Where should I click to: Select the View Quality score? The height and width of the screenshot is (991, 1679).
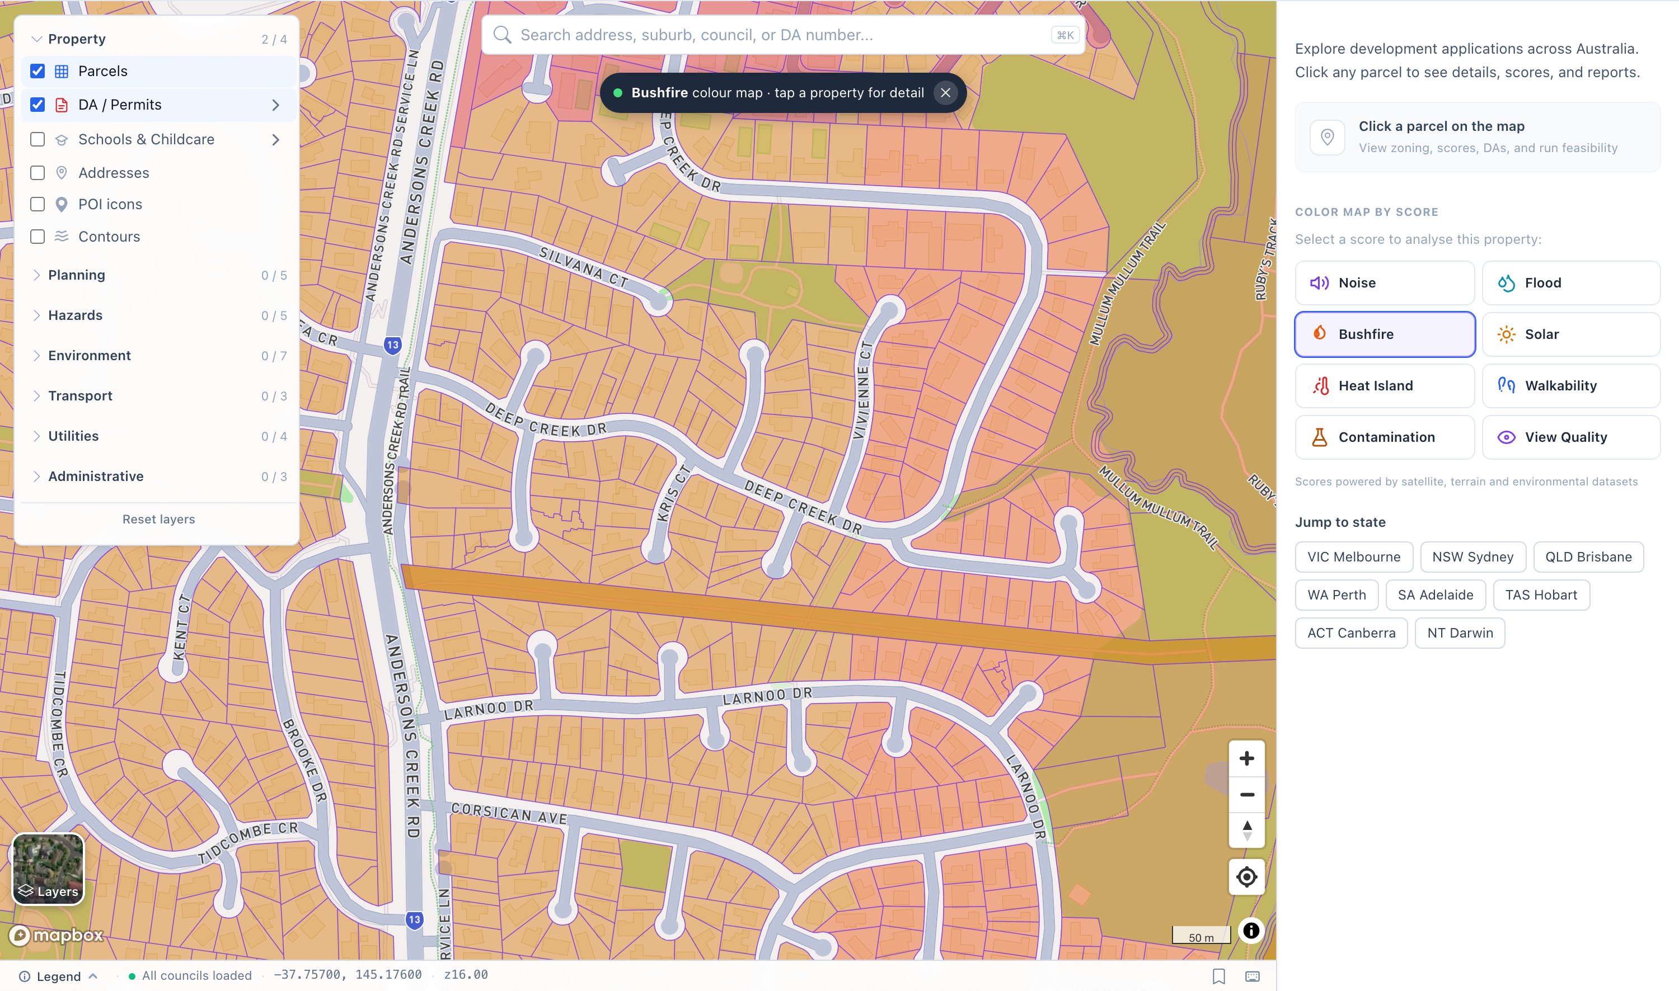pos(1571,437)
